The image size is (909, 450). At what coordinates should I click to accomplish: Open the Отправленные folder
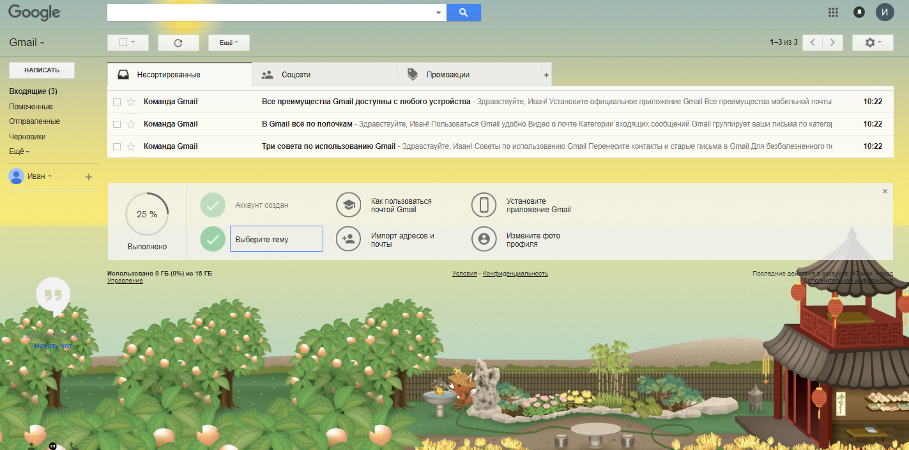(34, 121)
